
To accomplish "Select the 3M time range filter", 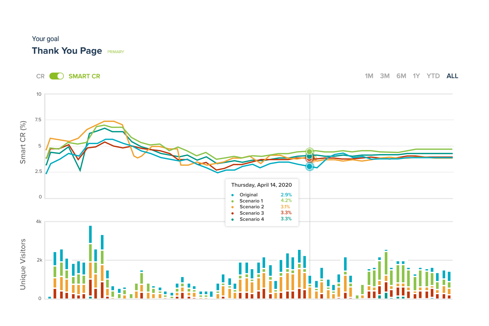I will click(385, 76).
